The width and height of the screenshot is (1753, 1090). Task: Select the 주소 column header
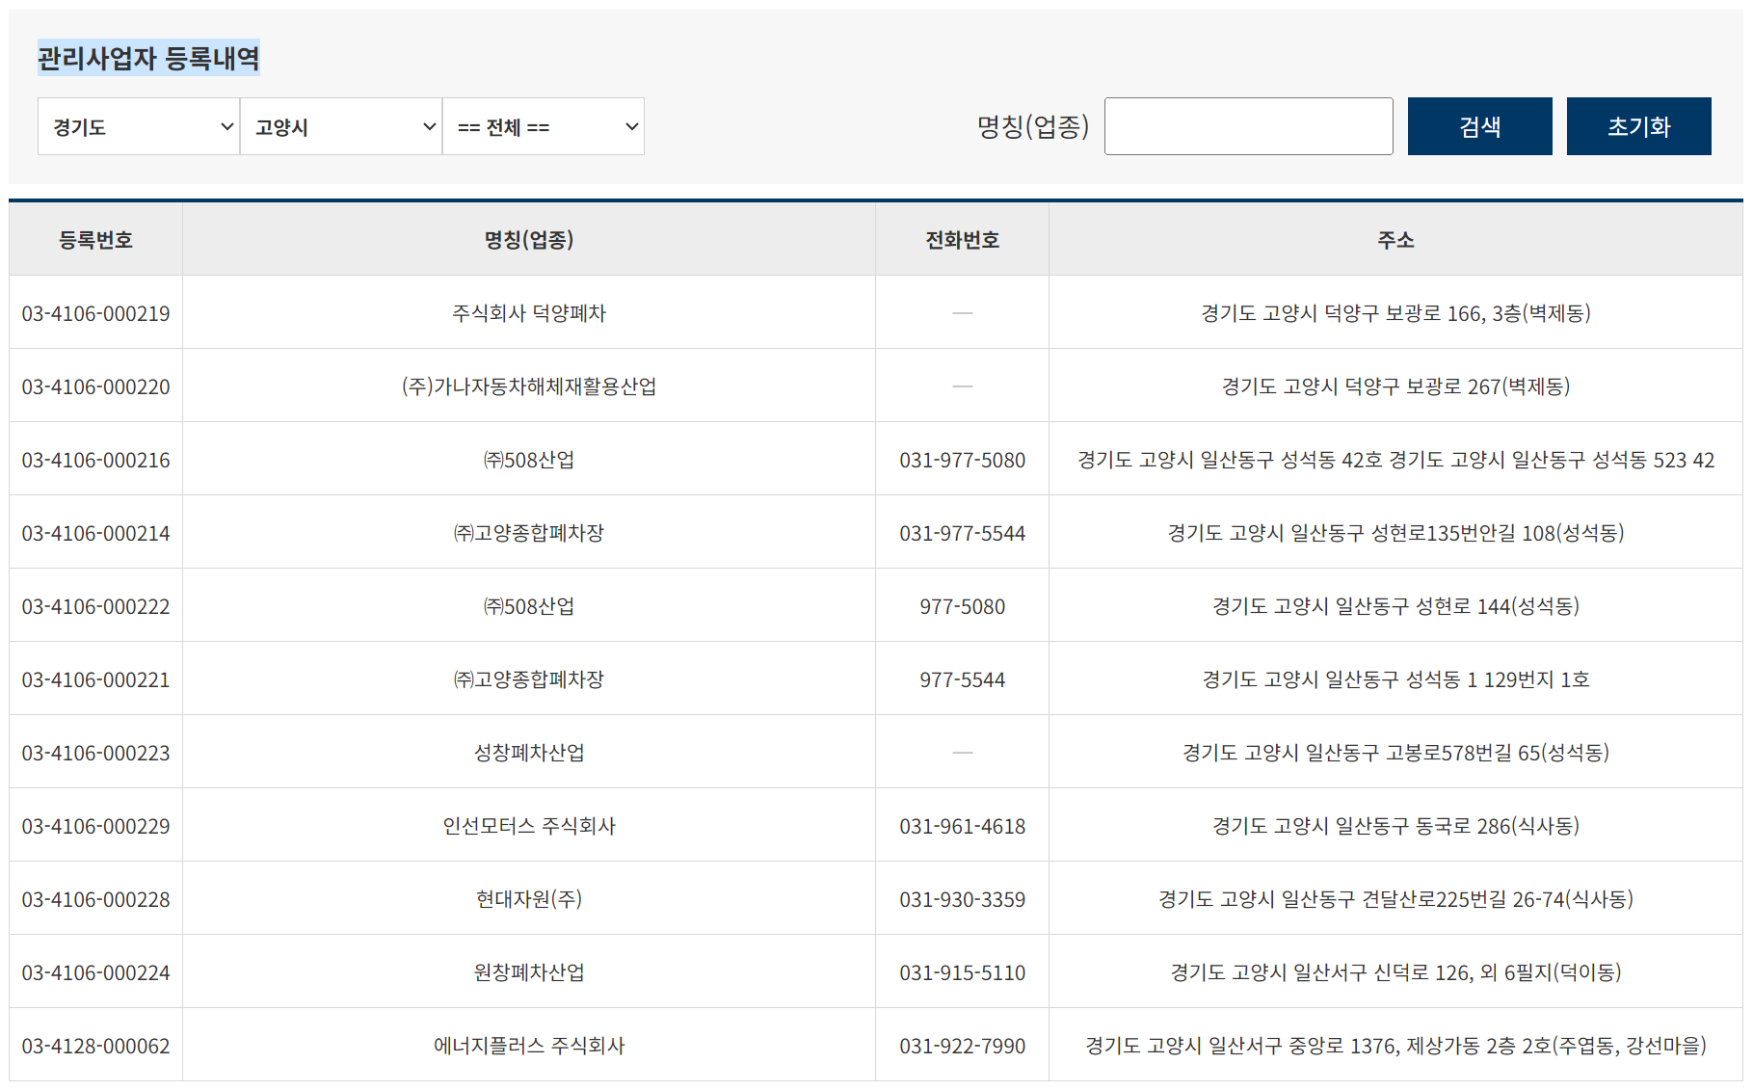[1398, 239]
